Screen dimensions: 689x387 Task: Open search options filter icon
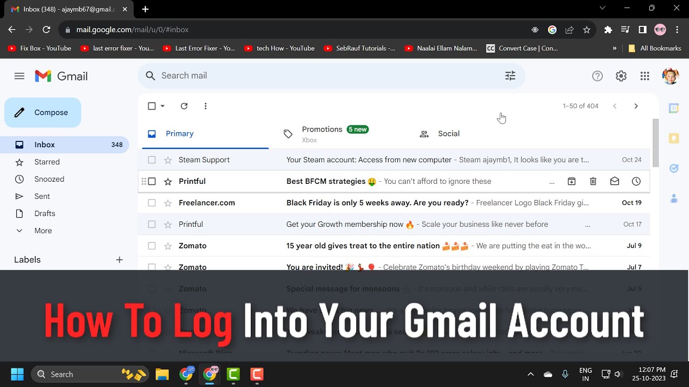pos(510,76)
